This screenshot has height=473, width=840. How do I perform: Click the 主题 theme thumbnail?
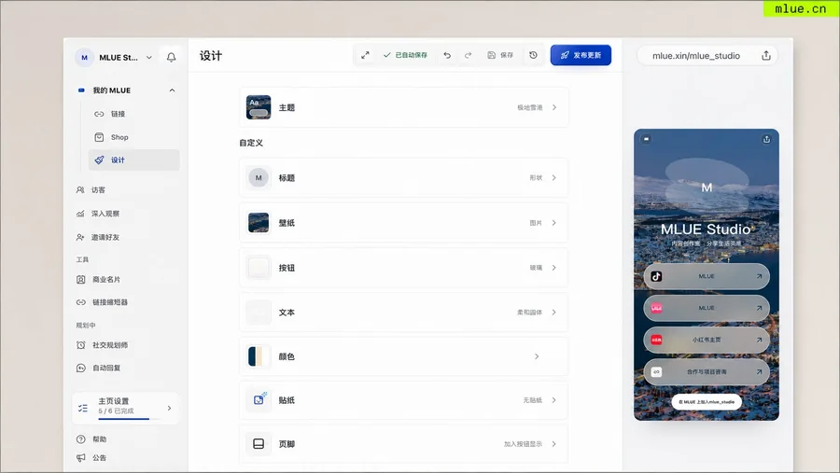pyautogui.click(x=259, y=107)
